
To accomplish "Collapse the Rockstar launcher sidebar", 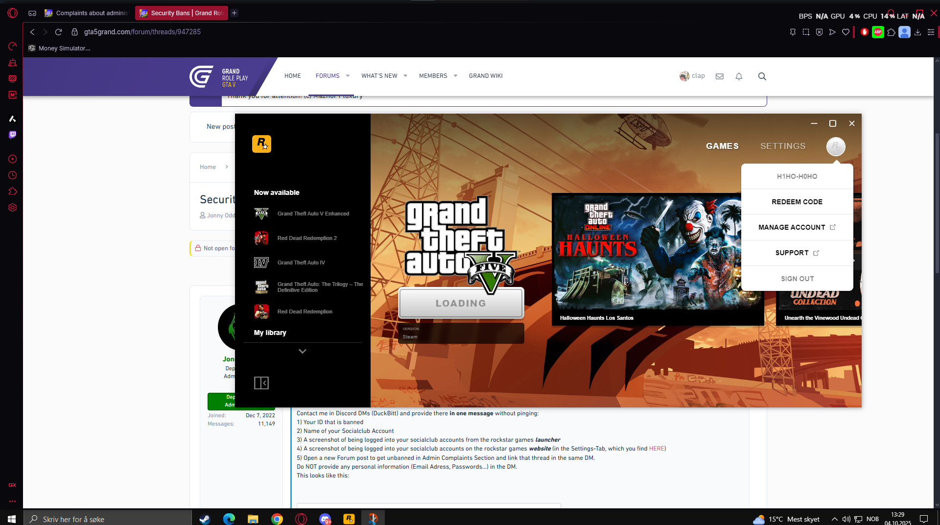I will [x=261, y=383].
